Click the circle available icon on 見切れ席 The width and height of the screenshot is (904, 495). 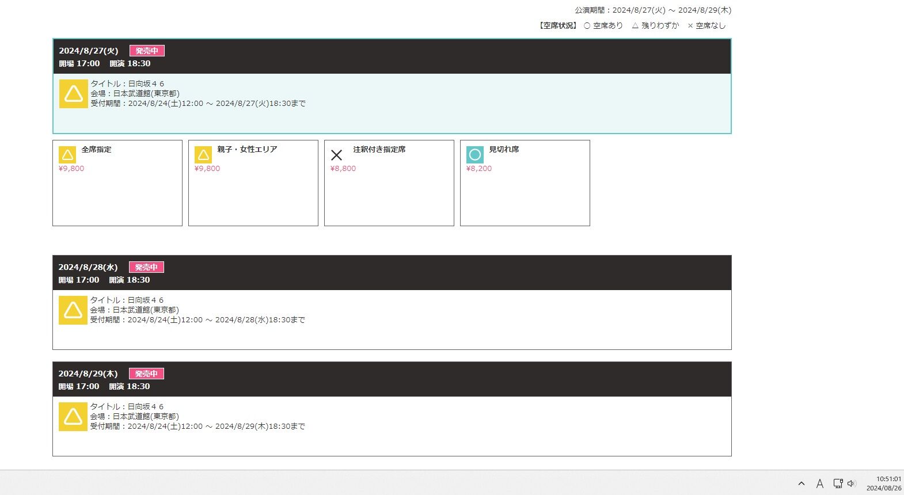(475, 155)
